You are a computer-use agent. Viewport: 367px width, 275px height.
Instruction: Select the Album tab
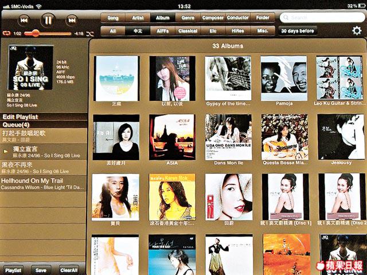[x=163, y=18]
